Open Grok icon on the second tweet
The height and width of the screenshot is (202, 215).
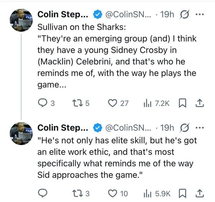(185, 128)
